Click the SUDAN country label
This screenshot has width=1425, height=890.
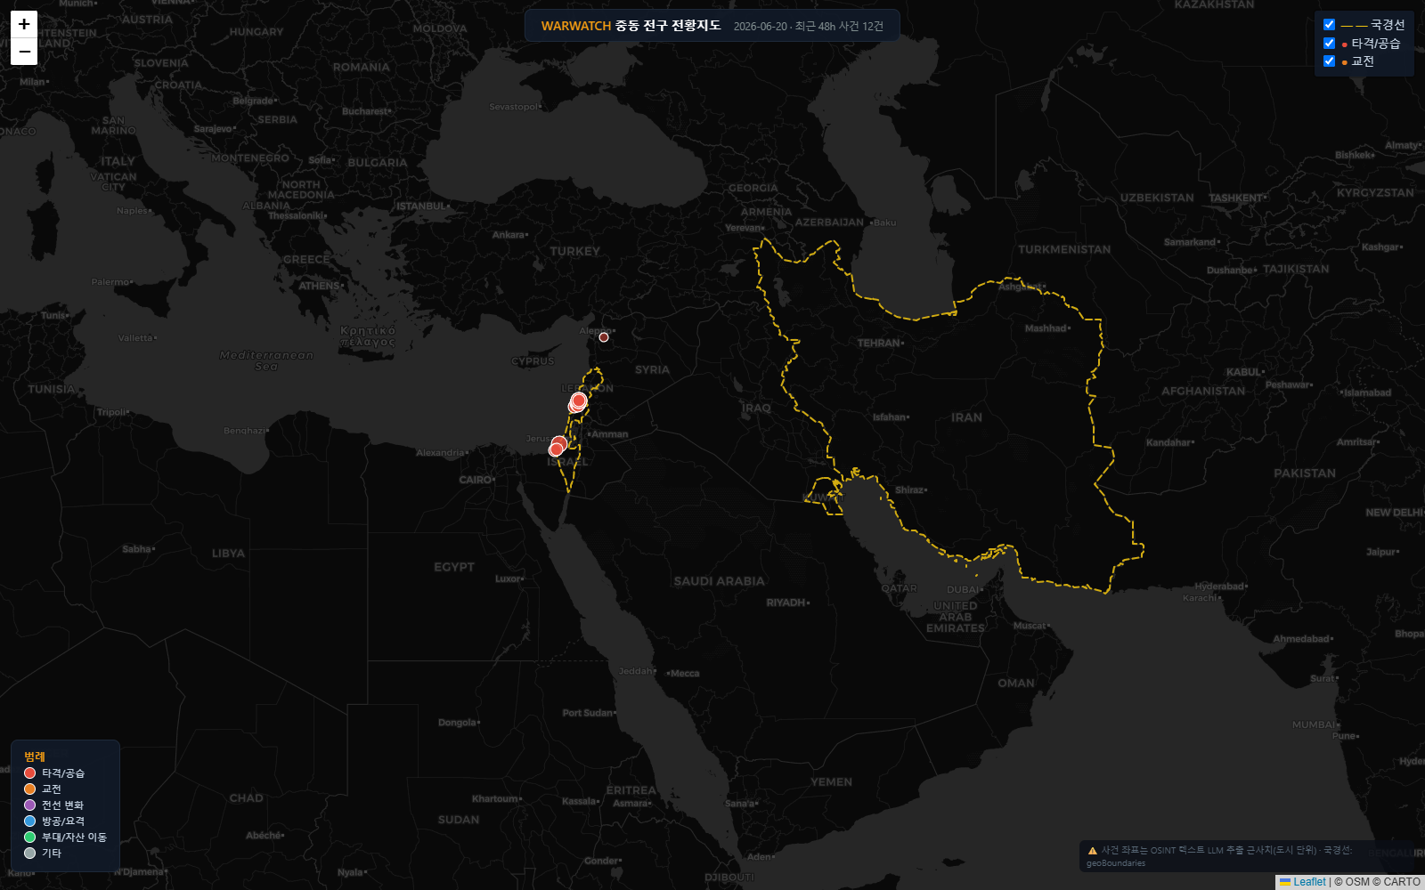click(x=459, y=820)
